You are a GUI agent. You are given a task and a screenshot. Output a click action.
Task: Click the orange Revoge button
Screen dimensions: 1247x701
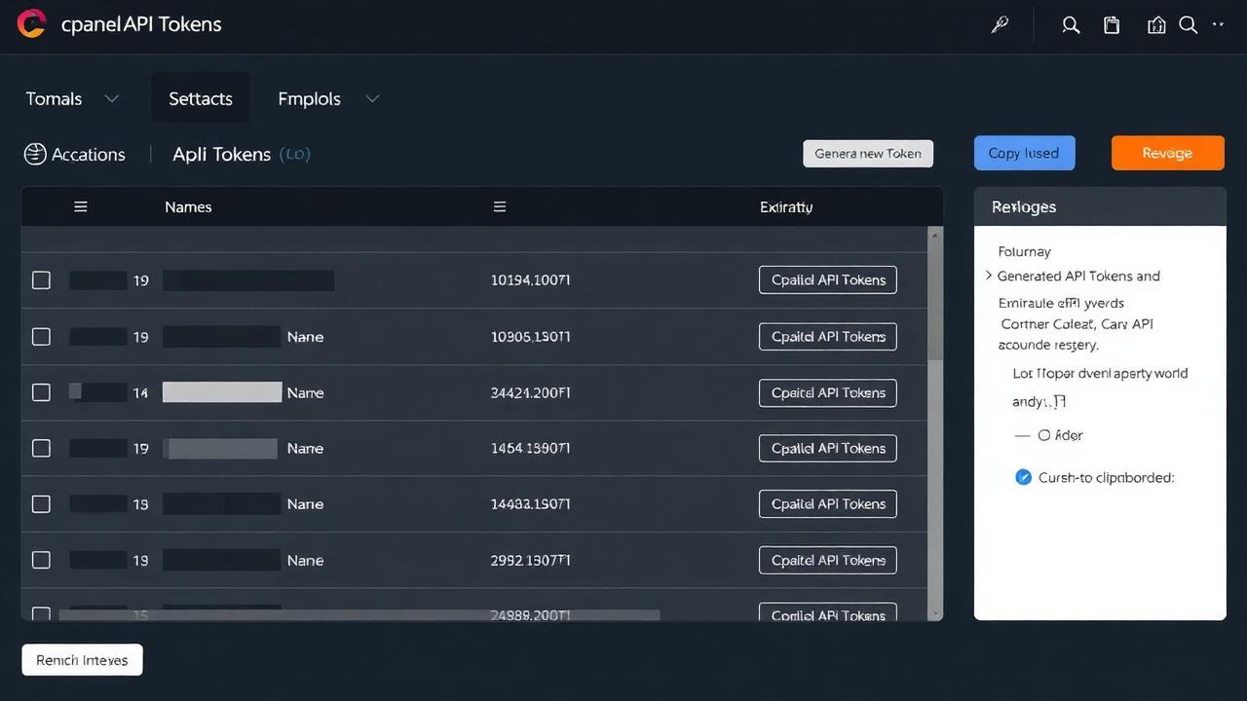(x=1167, y=153)
